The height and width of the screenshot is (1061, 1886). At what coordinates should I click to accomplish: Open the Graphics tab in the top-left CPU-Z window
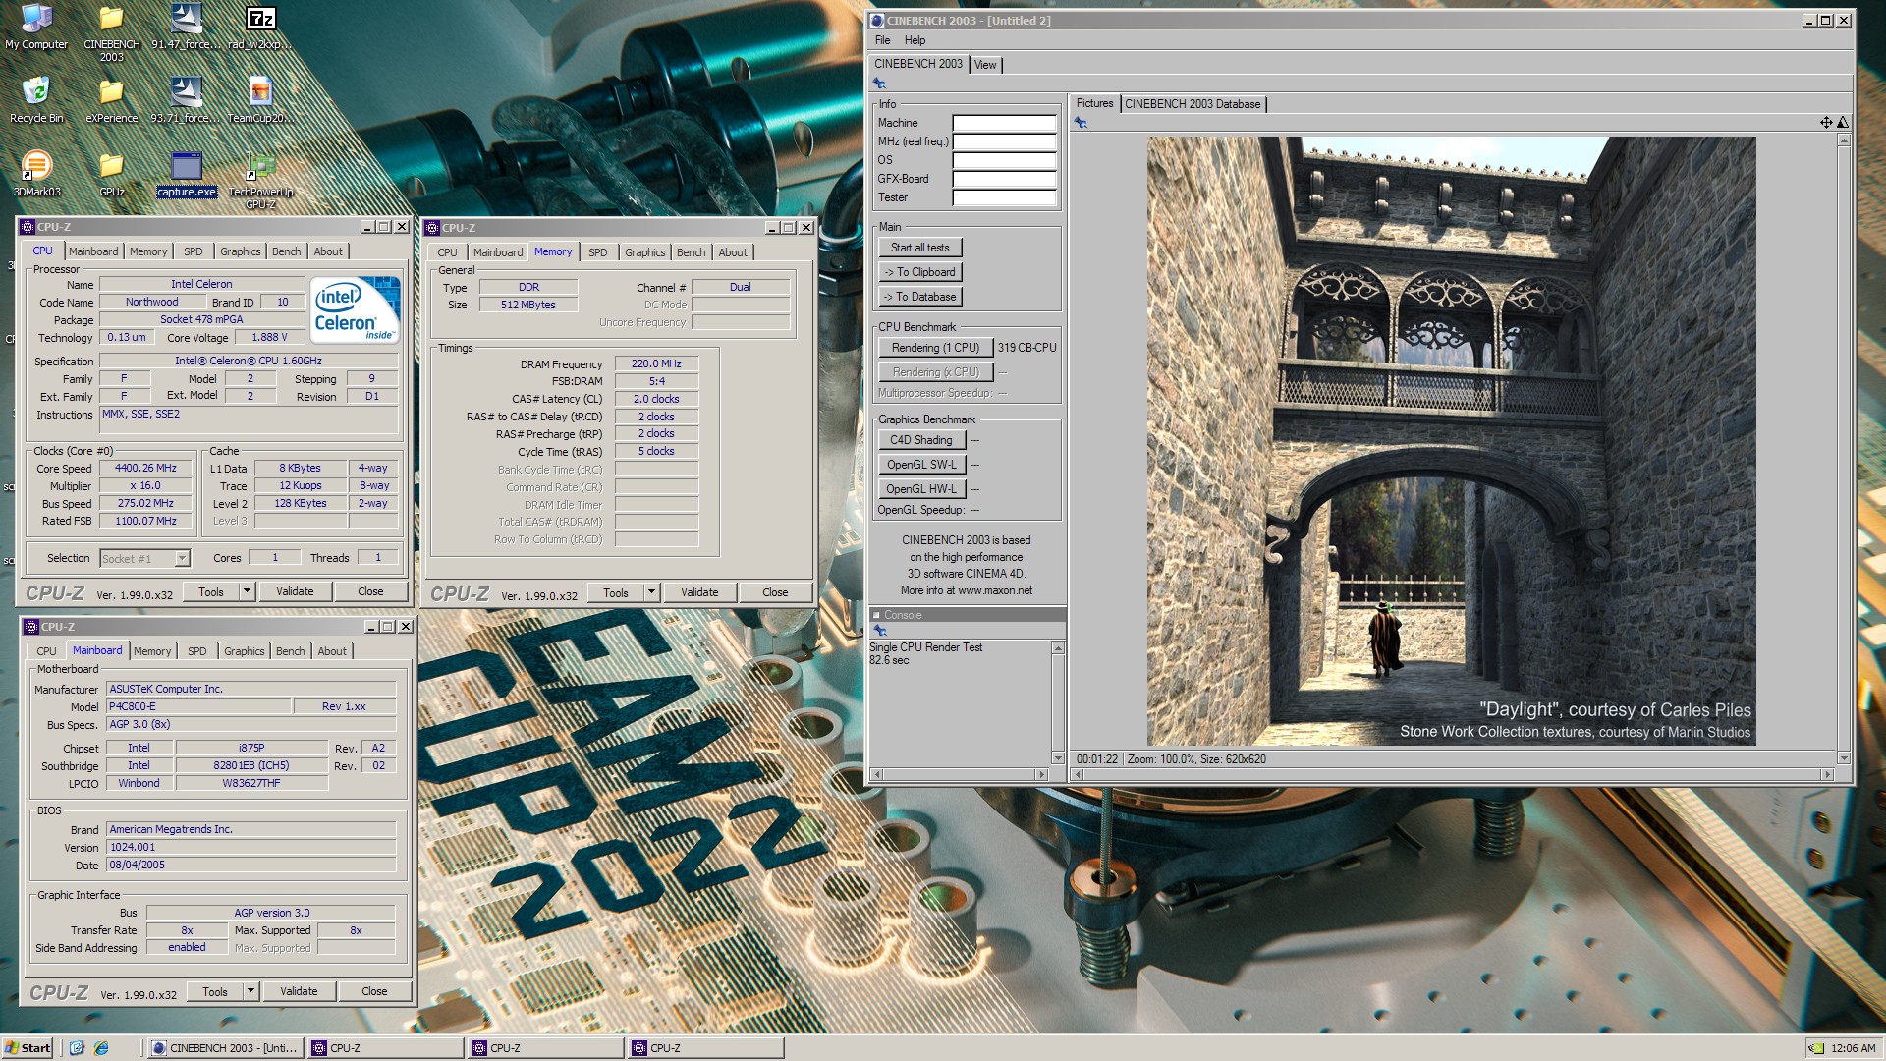(x=241, y=251)
